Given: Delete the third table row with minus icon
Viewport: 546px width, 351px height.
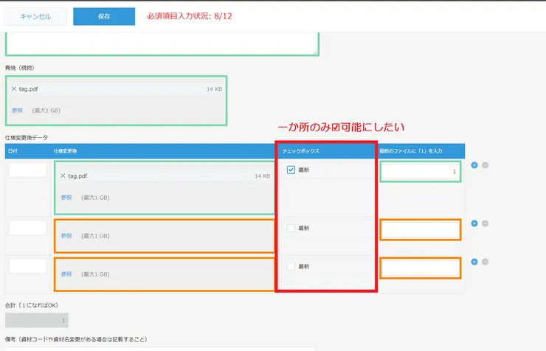Looking at the screenshot, I should click(485, 261).
